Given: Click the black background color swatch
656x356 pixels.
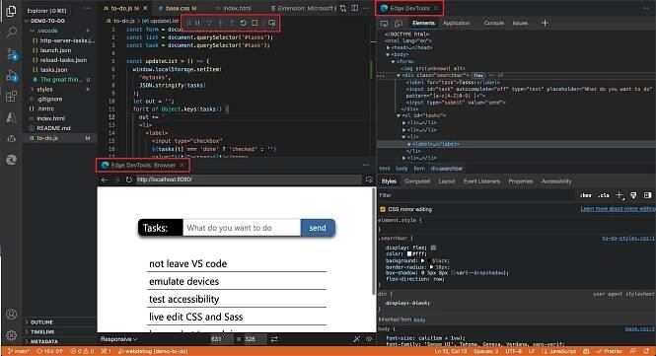Looking at the screenshot, I should point(429,260).
